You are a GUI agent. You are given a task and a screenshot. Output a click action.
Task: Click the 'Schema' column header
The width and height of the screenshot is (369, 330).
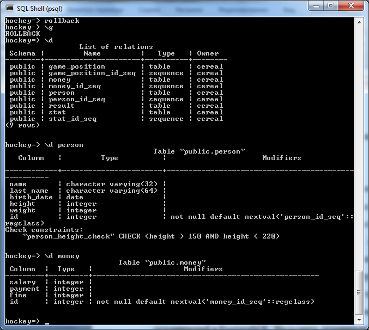tap(22, 53)
